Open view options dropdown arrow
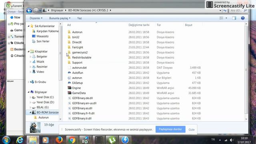This screenshot has height=144, width=256. [226, 18]
